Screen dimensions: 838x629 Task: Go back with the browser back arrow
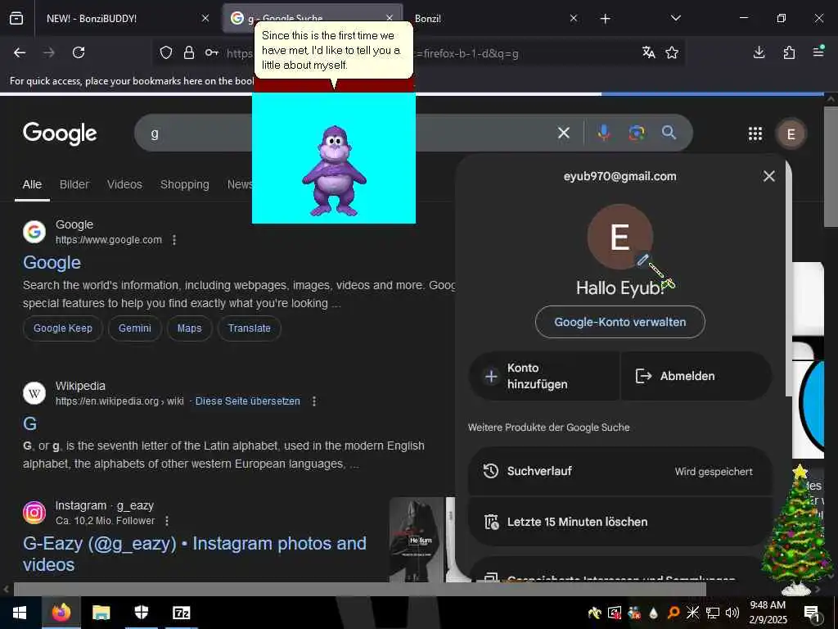click(20, 52)
